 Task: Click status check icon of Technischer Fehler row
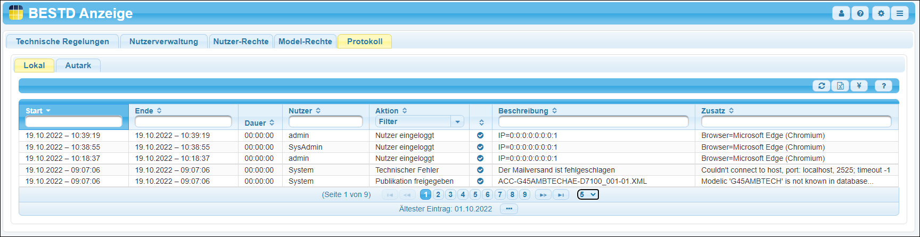point(480,170)
